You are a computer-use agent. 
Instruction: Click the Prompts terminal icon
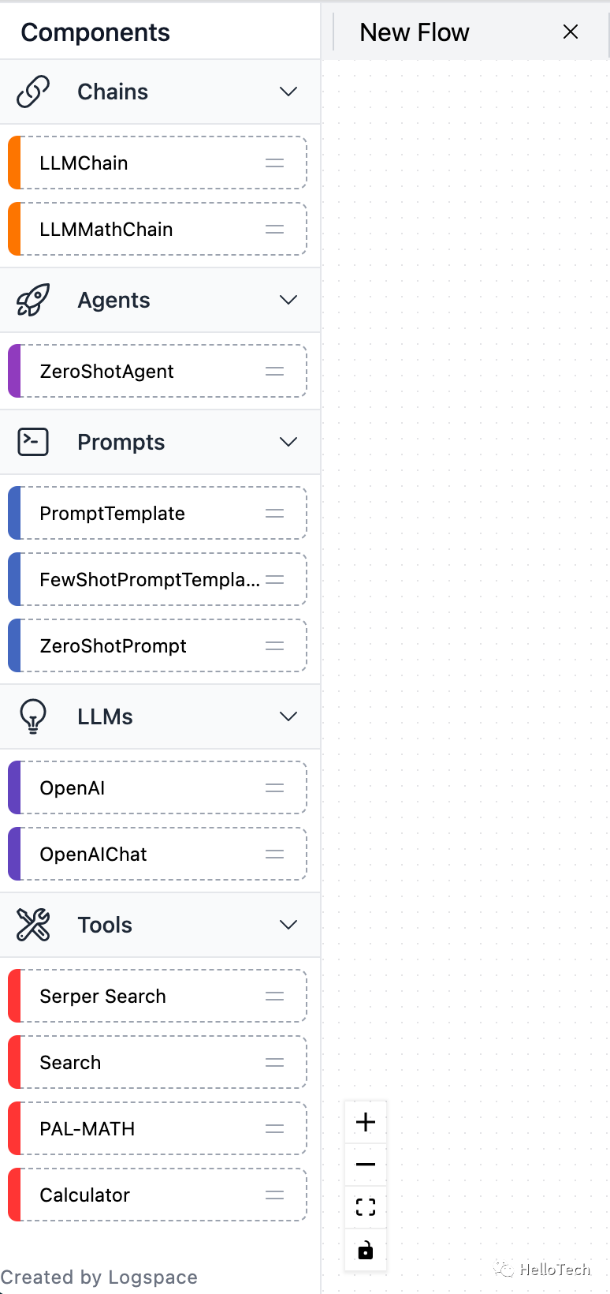pos(33,442)
